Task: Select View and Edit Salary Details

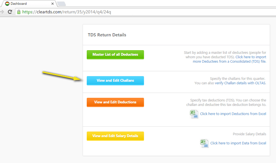Action: [x=115, y=136]
